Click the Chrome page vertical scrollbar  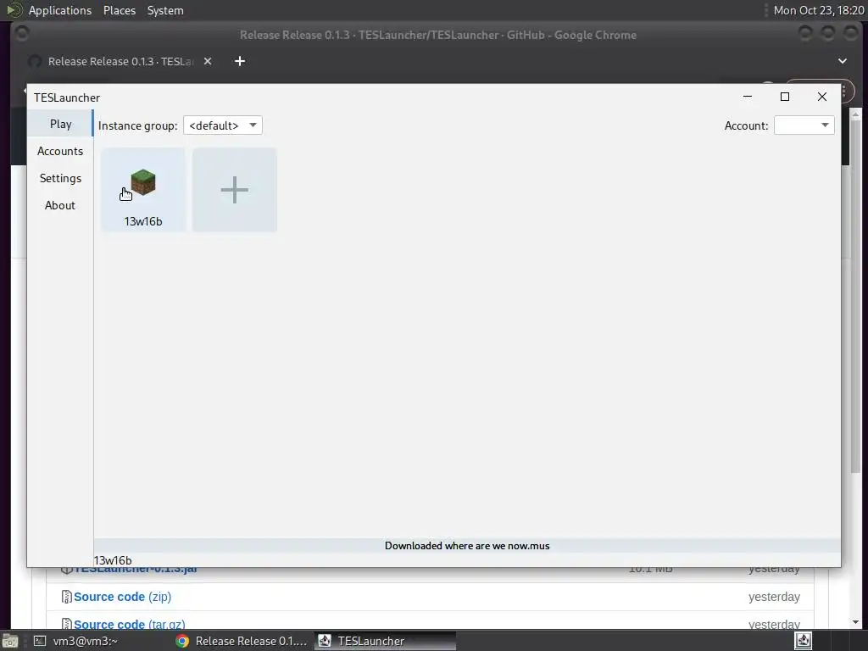coord(855,296)
